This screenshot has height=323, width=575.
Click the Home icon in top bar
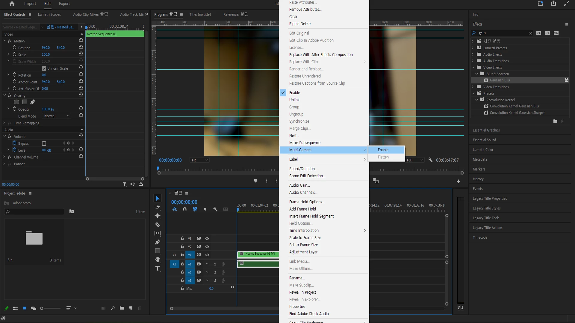[x=12, y=4]
